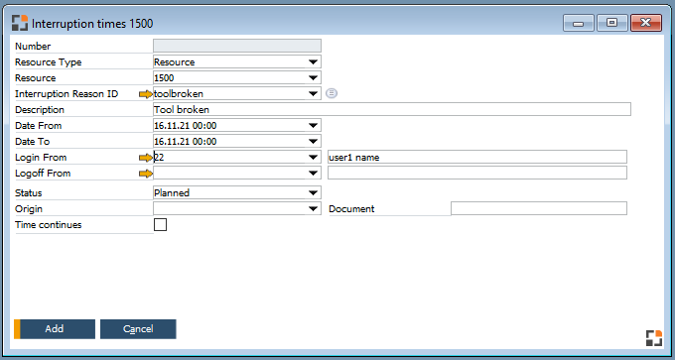This screenshot has width=675, height=360.
Task: Click the empty name field beside Logoff From
Action: pos(477,173)
